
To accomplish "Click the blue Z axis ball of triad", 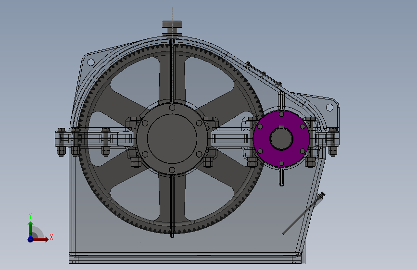I will (x=30, y=239).
